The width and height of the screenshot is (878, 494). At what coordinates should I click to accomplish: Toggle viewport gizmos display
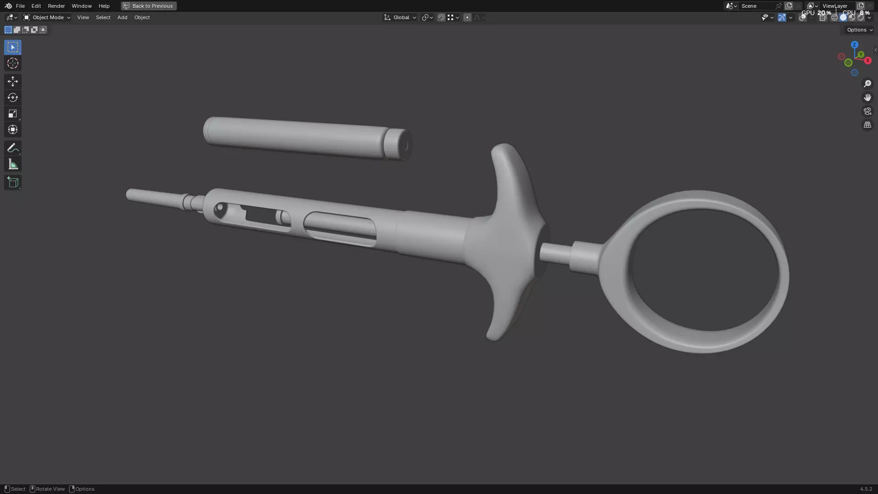pyautogui.click(x=782, y=17)
